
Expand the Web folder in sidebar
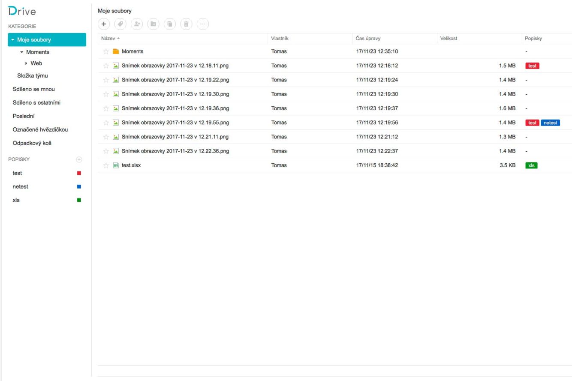[x=27, y=63]
